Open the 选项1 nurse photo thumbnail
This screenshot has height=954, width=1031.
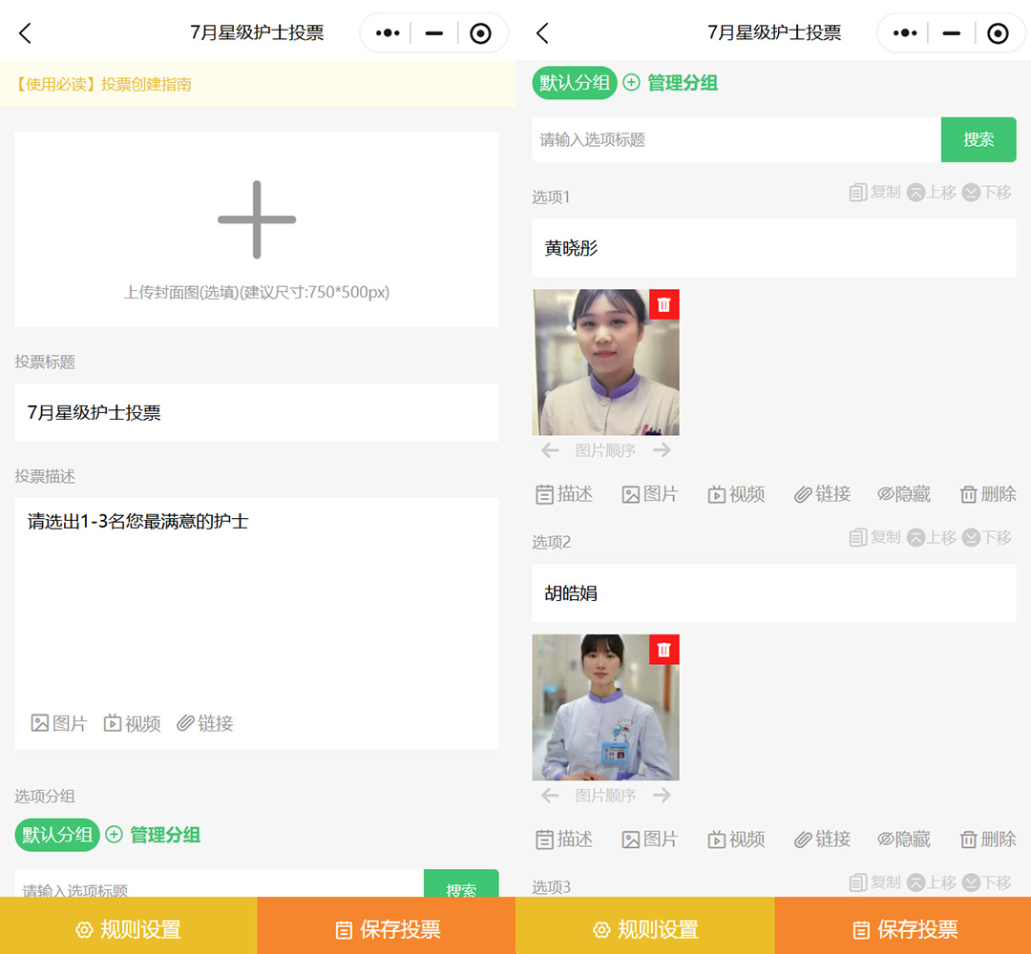pos(605,362)
